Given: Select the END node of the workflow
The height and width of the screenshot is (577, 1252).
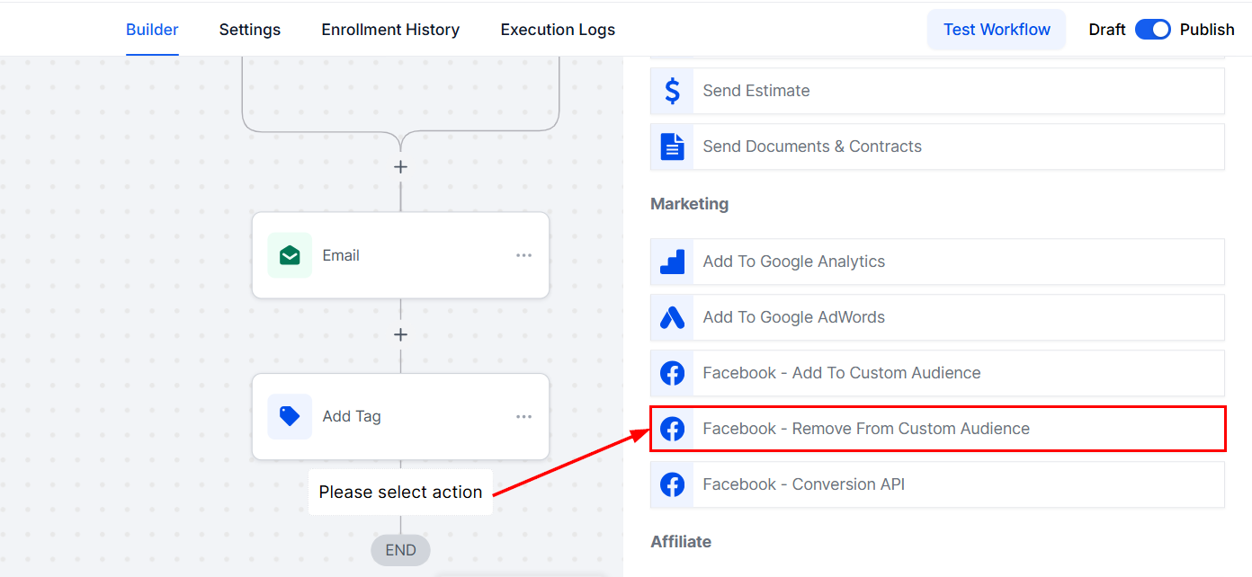Looking at the screenshot, I should (x=400, y=550).
